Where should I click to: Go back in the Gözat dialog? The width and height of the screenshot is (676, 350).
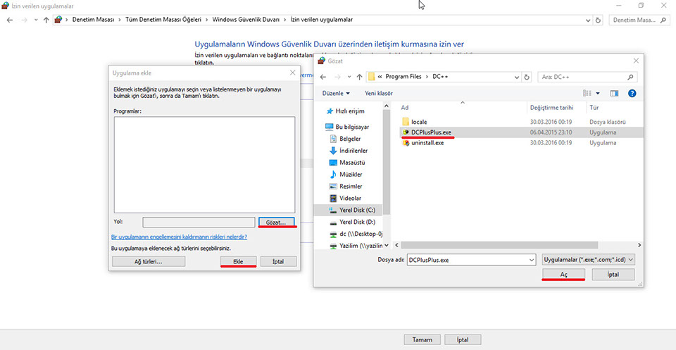(x=323, y=77)
